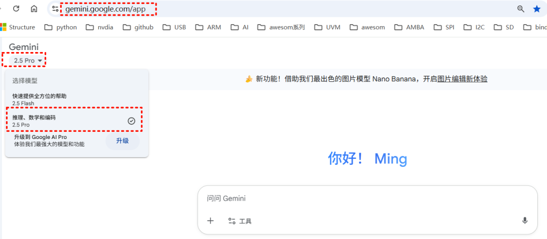Select the 2.5 Flash model option
The image size is (547, 239).
click(x=77, y=100)
